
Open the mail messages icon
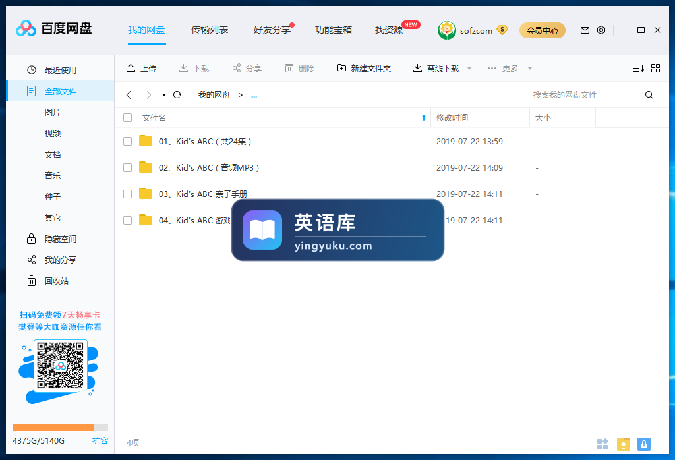585,30
